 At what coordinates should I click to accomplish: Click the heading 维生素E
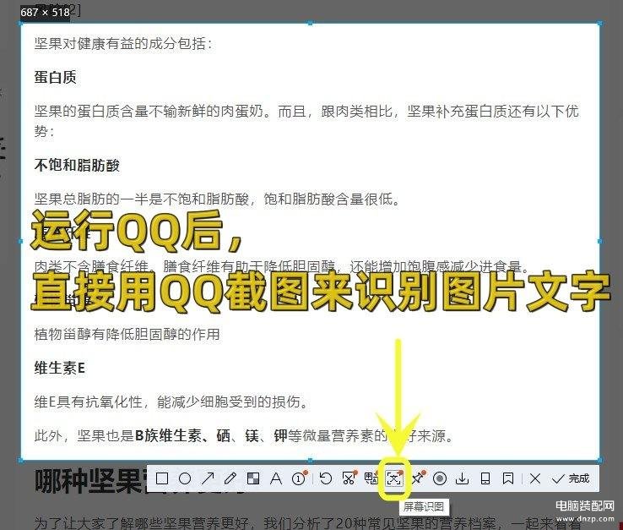click(60, 368)
